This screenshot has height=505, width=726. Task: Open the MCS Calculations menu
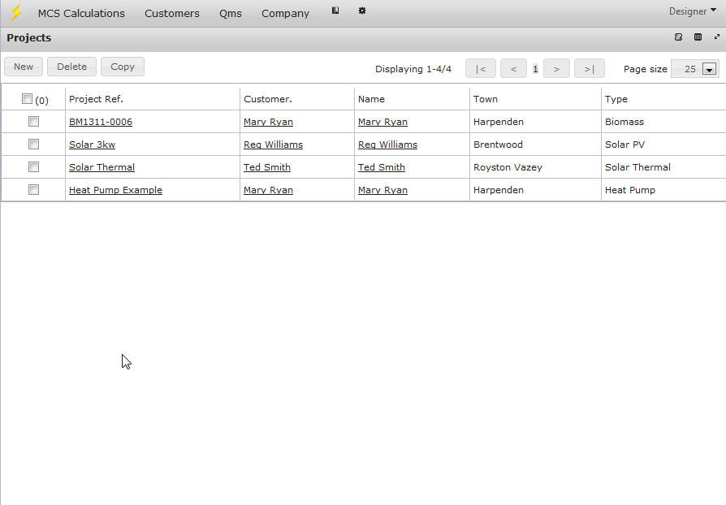[x=81, y=13]
